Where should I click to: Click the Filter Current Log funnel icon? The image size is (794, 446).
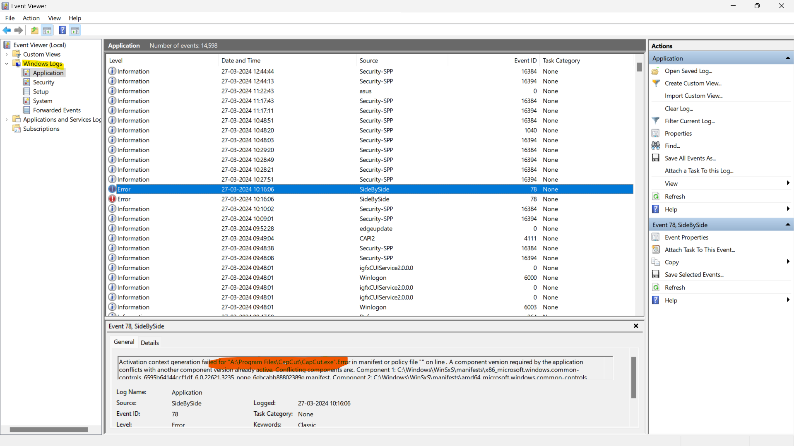coord(656,121)
